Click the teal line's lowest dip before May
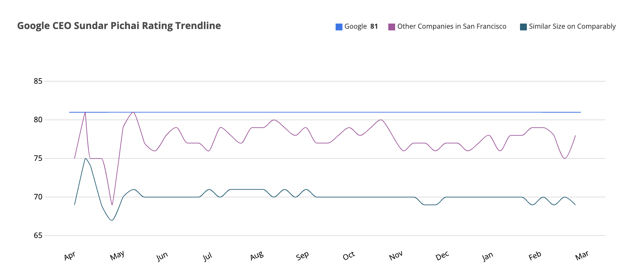This screenshot has width=637, height=280. (112, 220)
